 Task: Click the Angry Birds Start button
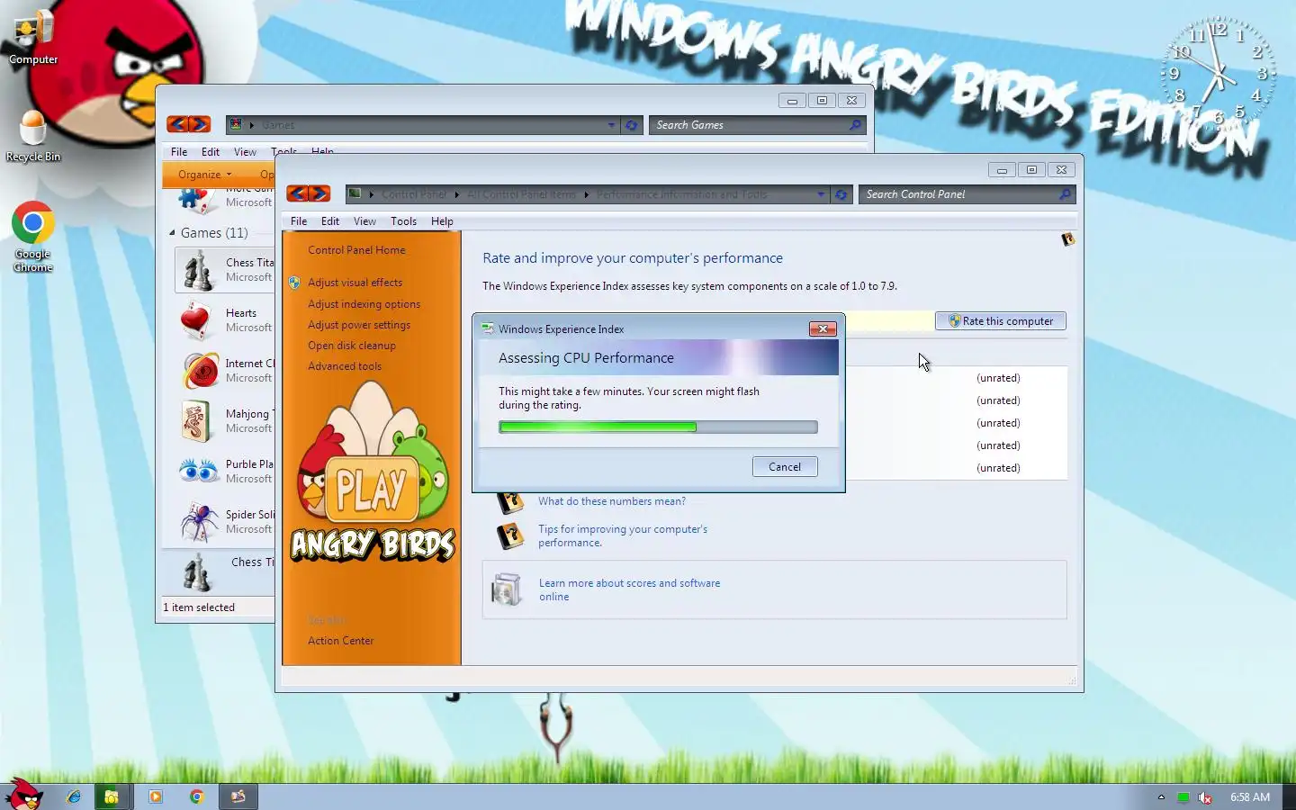tap(24, 794)
